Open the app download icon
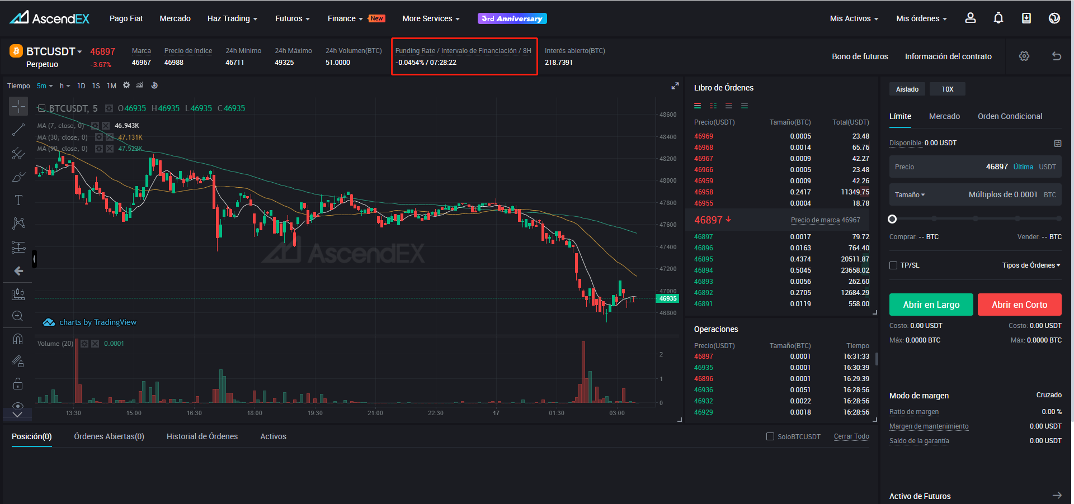The image size is (1074, 504). click(1026, 18)
